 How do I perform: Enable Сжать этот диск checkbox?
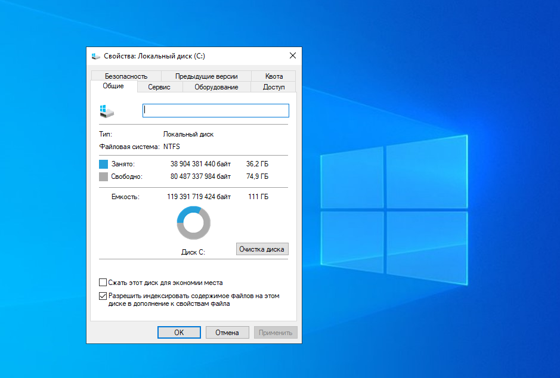(x=103, y=283)
